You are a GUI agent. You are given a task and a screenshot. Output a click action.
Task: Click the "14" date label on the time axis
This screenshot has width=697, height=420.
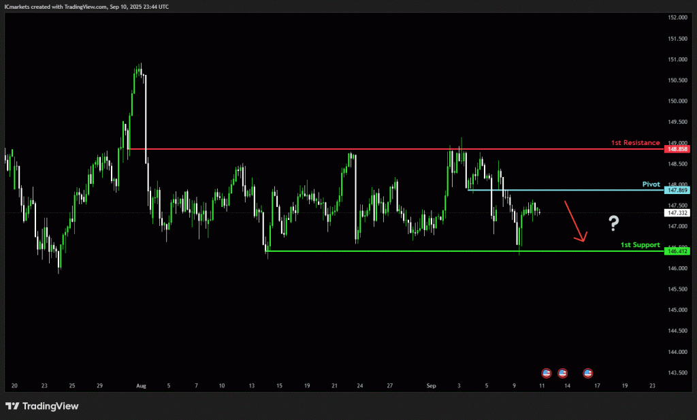coord(567,386)
